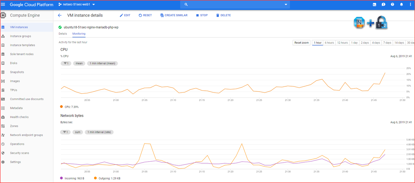Image resolution: width=415 pixels, height=183 pixels.
Task: Click the Network bytes filter chip
Action: [66, 132]
